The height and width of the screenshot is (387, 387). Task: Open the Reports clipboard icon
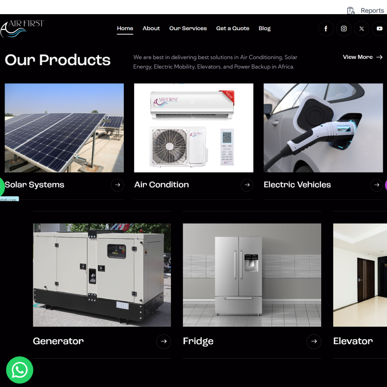point(351,11)
